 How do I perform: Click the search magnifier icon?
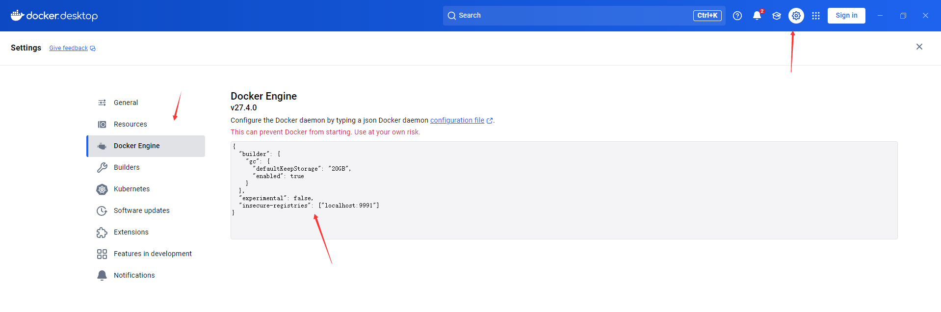click(452, 16)
